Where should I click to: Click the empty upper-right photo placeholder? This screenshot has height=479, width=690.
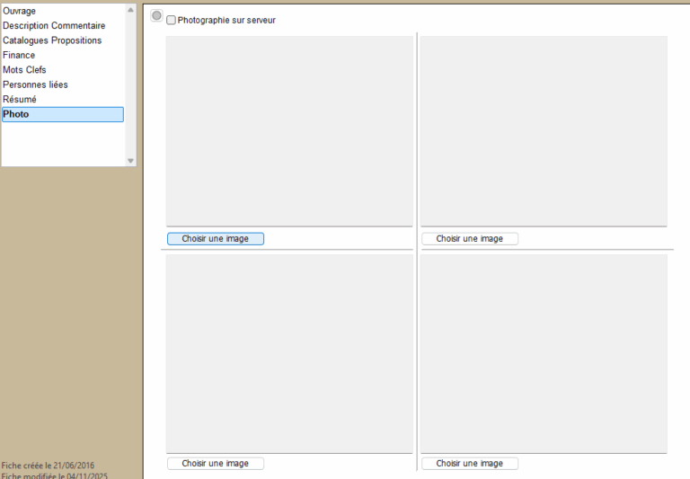point(544,130)
